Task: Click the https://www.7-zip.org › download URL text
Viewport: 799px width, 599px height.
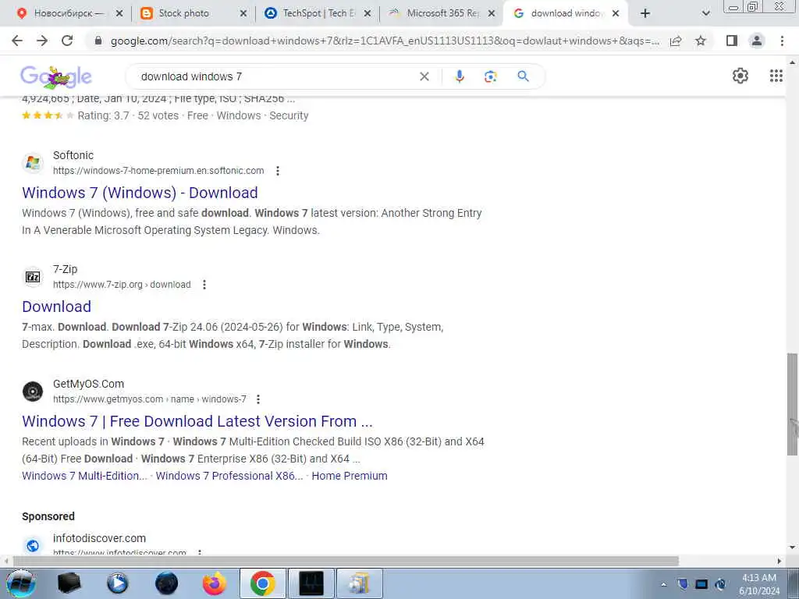Action: pos(122,285)
